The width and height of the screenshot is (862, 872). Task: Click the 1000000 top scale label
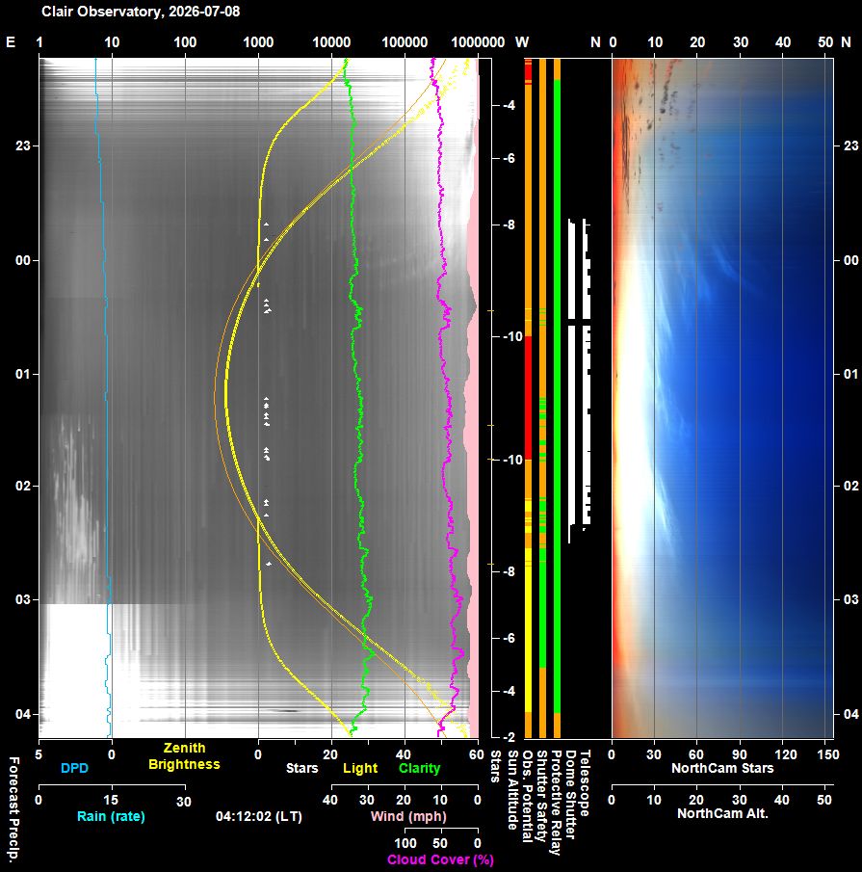click(x=478, y=42)
